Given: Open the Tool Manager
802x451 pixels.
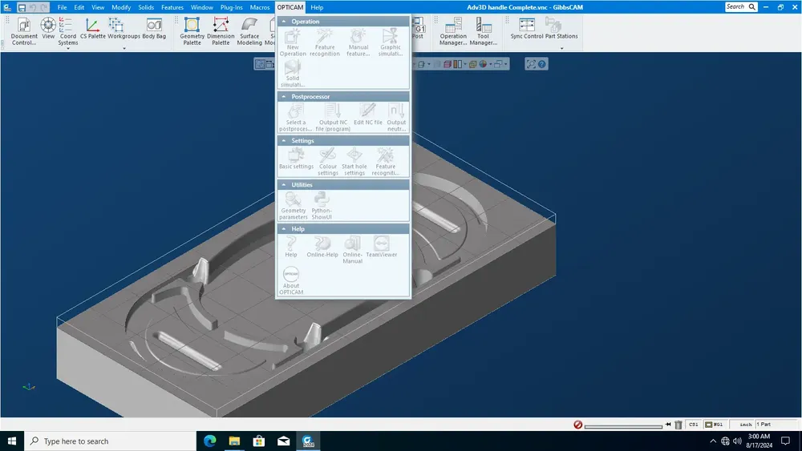Looking at the screenshot, I should tap(484, 30).
